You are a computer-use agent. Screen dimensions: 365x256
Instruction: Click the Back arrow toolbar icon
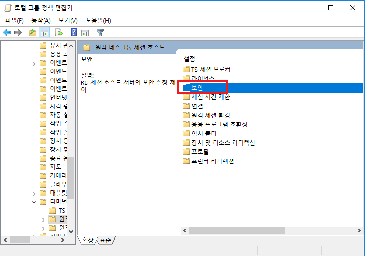(7, 33)
